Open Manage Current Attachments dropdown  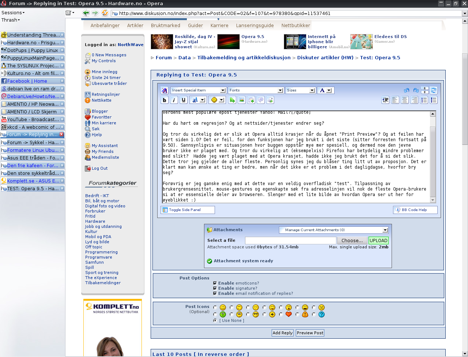click(x=333, y=230)
